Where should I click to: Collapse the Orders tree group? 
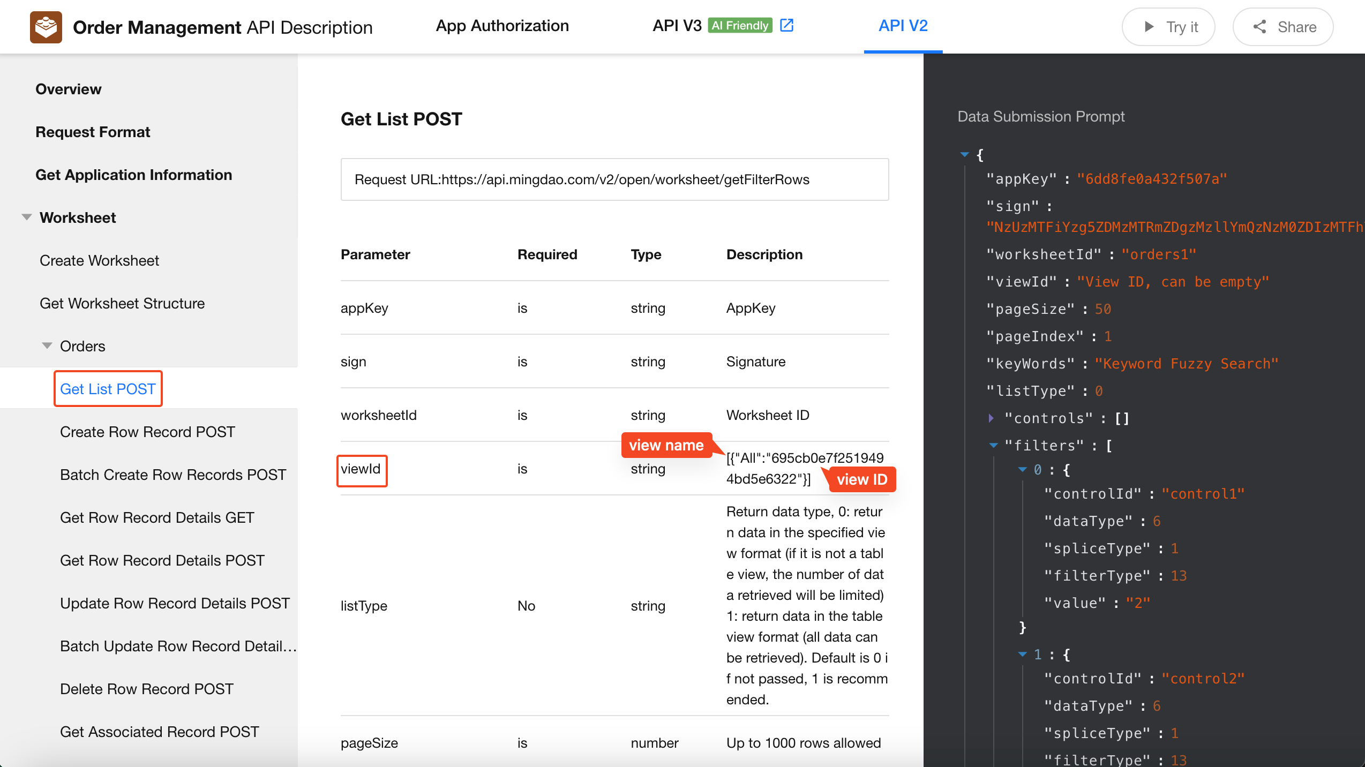point(47,346)
